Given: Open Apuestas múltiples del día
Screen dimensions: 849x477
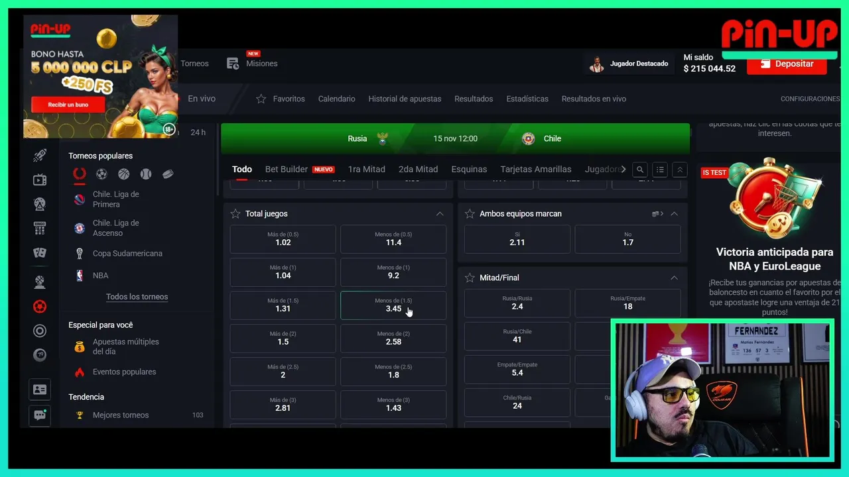Looking at the screenshot, I should pos(125,346).
